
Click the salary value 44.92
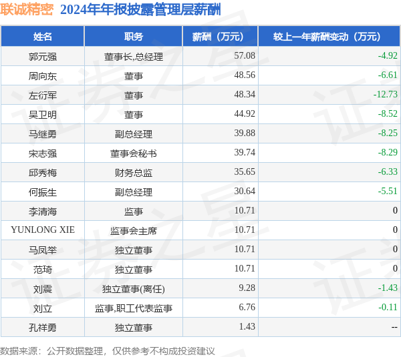[x=245, y=114]
